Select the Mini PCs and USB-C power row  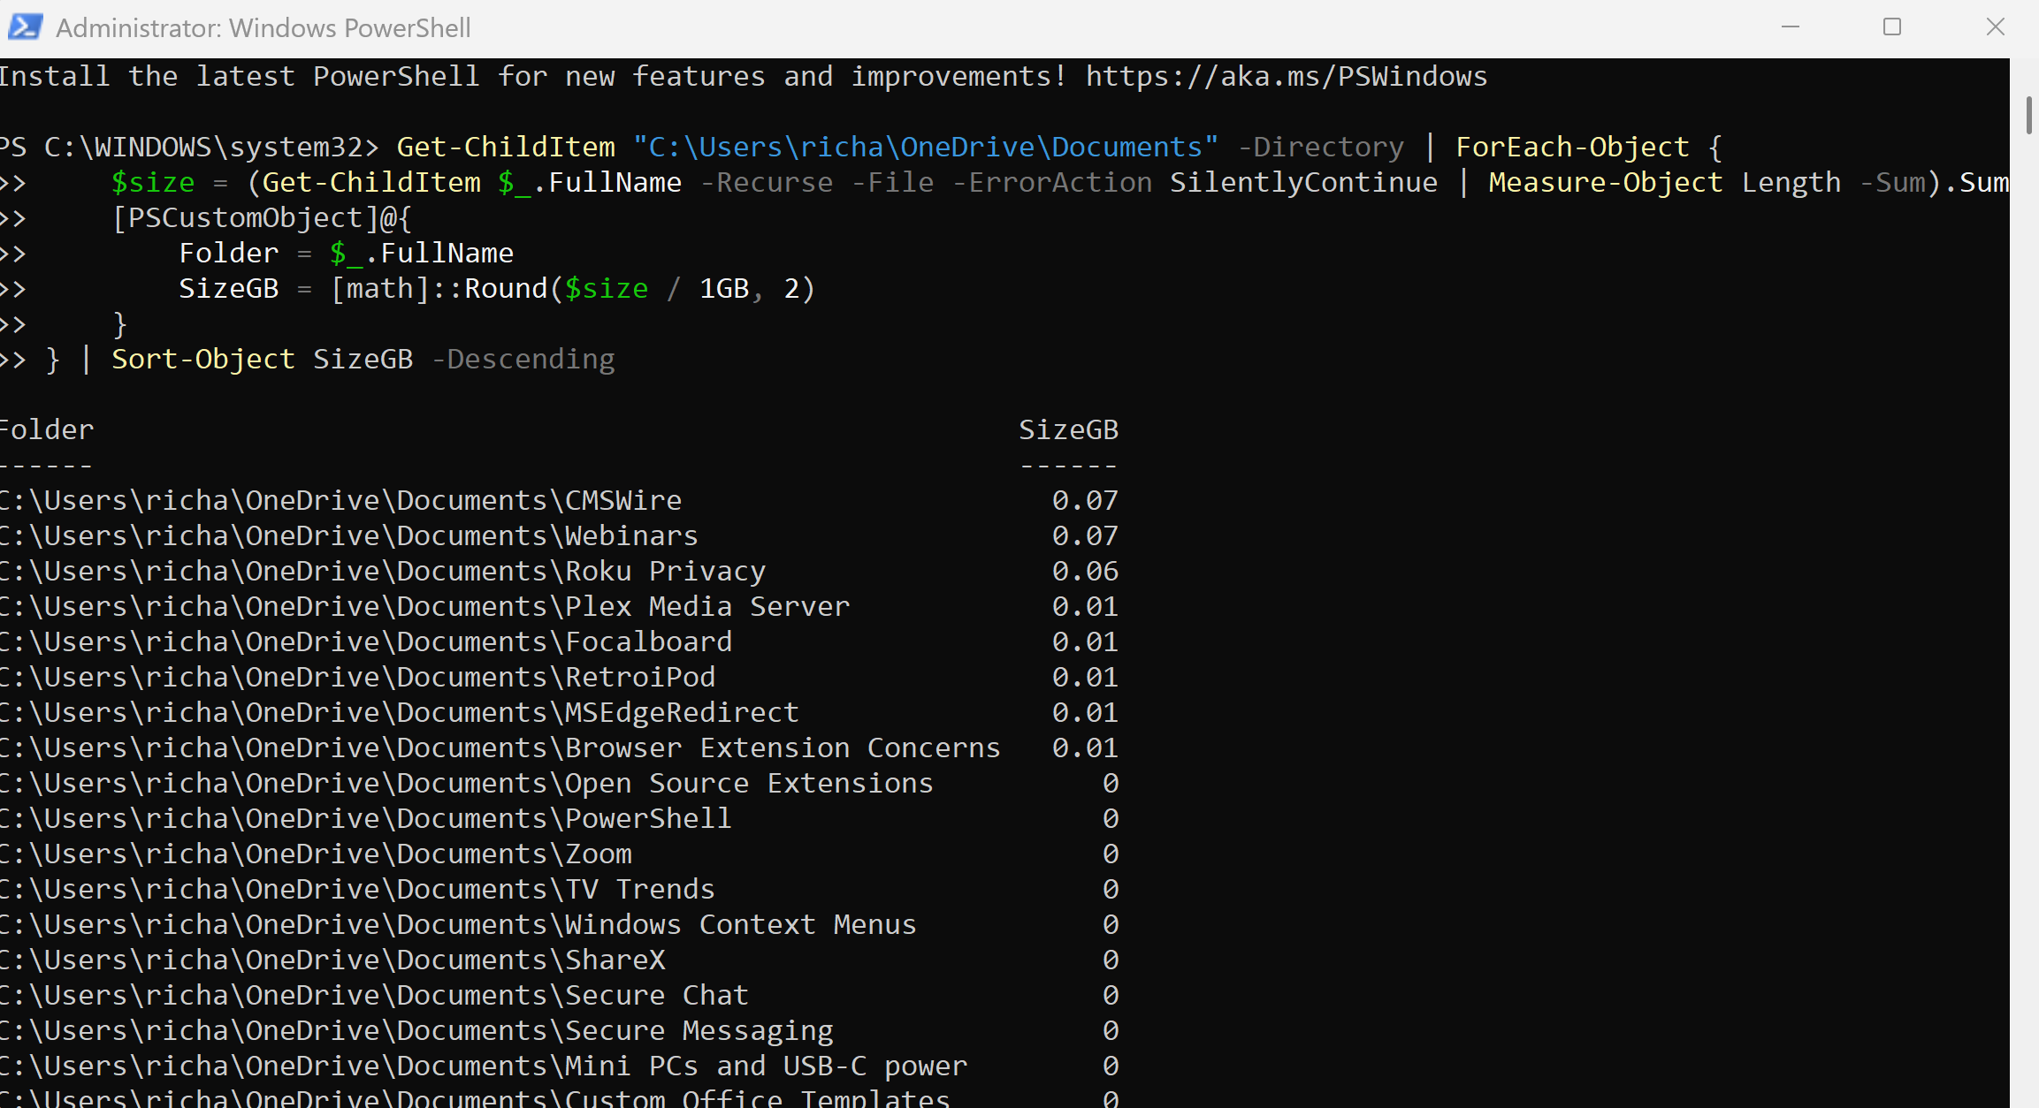560,1066
